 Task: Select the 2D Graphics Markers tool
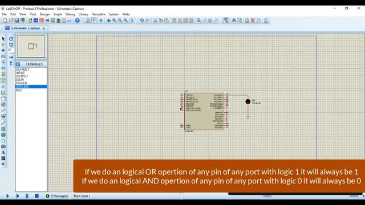tap(3, 164)
